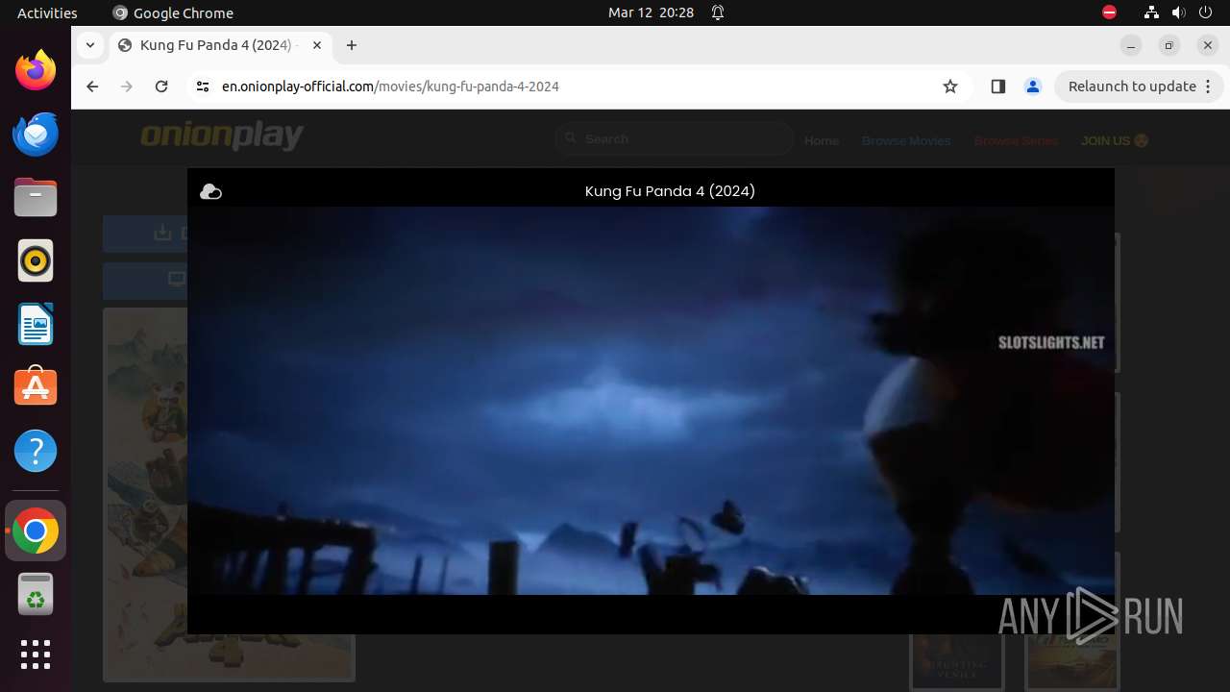Click the cloud icon in video player header

(210, 192)
